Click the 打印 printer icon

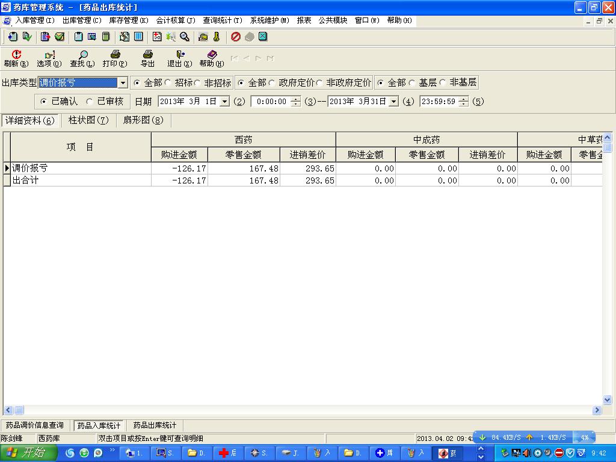pyautogui.click(x=115, y=55)
